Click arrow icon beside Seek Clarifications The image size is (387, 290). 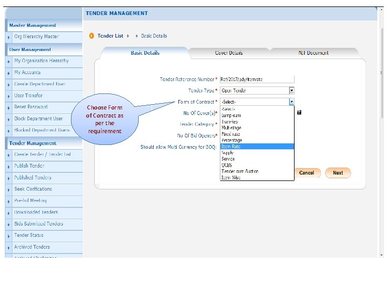coord(9,190)
